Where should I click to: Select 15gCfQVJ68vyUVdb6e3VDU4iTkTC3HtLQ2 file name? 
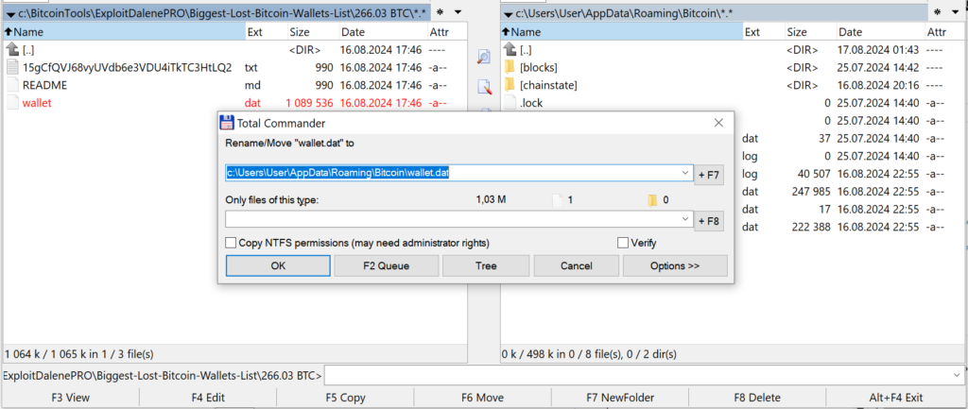point(128,67)
